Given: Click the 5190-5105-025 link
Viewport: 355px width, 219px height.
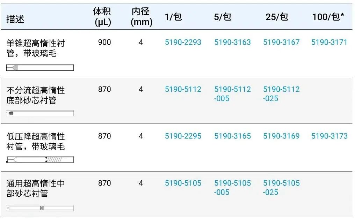Looking at the screenshot, I should [281, 188].
